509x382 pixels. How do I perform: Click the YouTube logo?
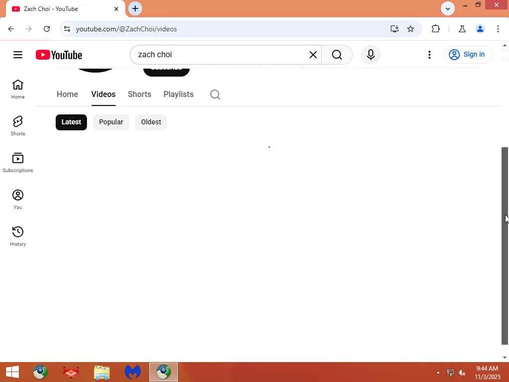[59, 55]
